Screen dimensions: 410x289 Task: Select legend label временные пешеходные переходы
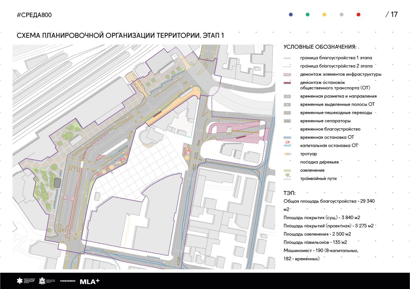click(x=336, y=113)
